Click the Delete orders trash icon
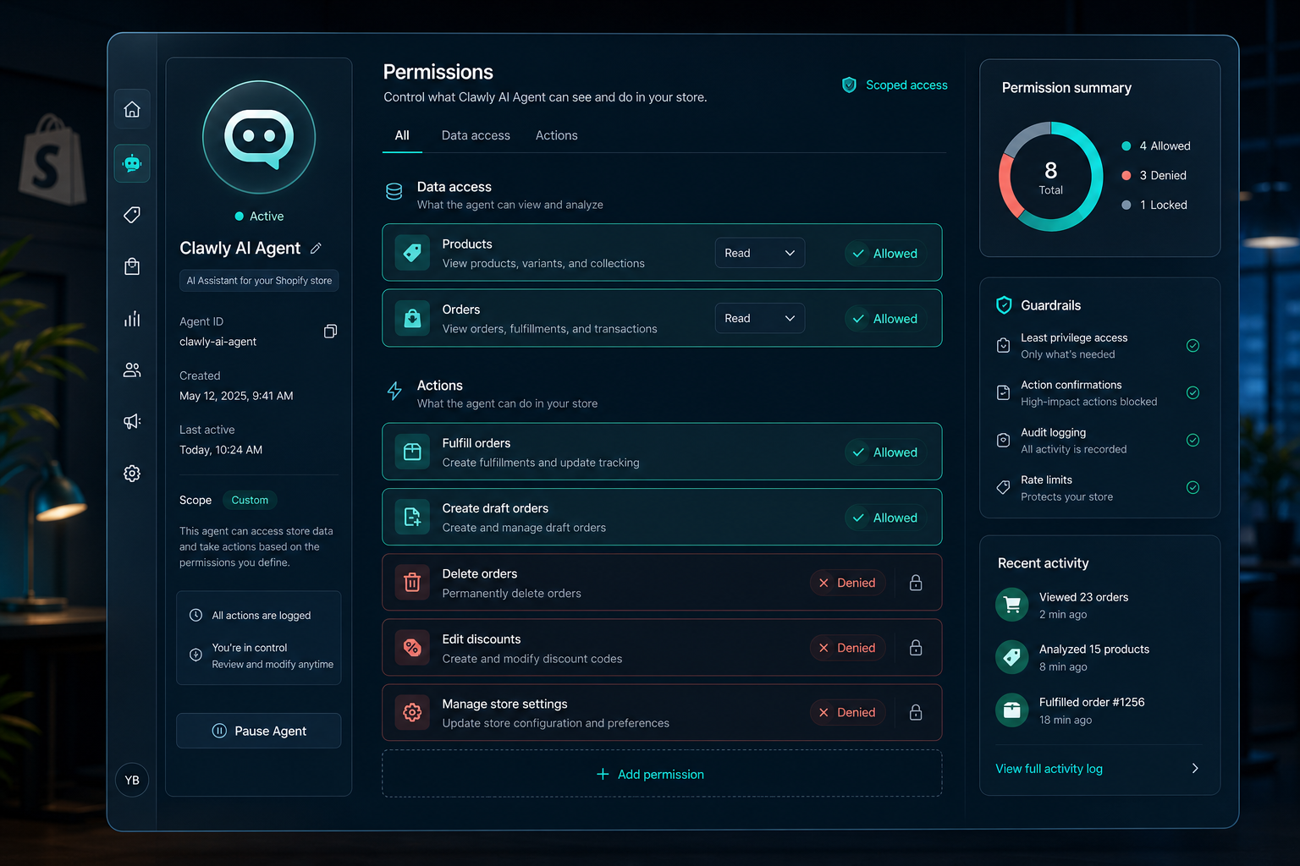Screen dimensions: 1300x866 [x=412, y=583]
